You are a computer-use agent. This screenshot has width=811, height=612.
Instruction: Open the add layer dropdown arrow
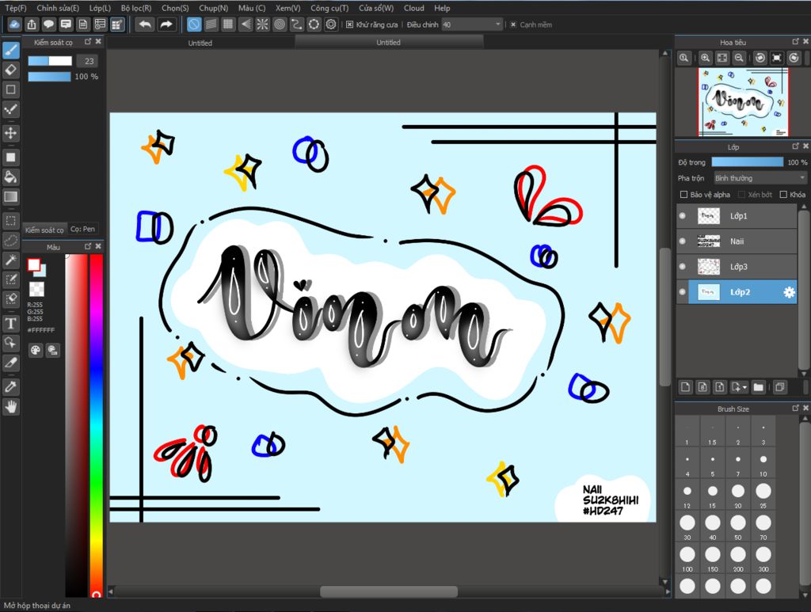(x=745, y=387)
